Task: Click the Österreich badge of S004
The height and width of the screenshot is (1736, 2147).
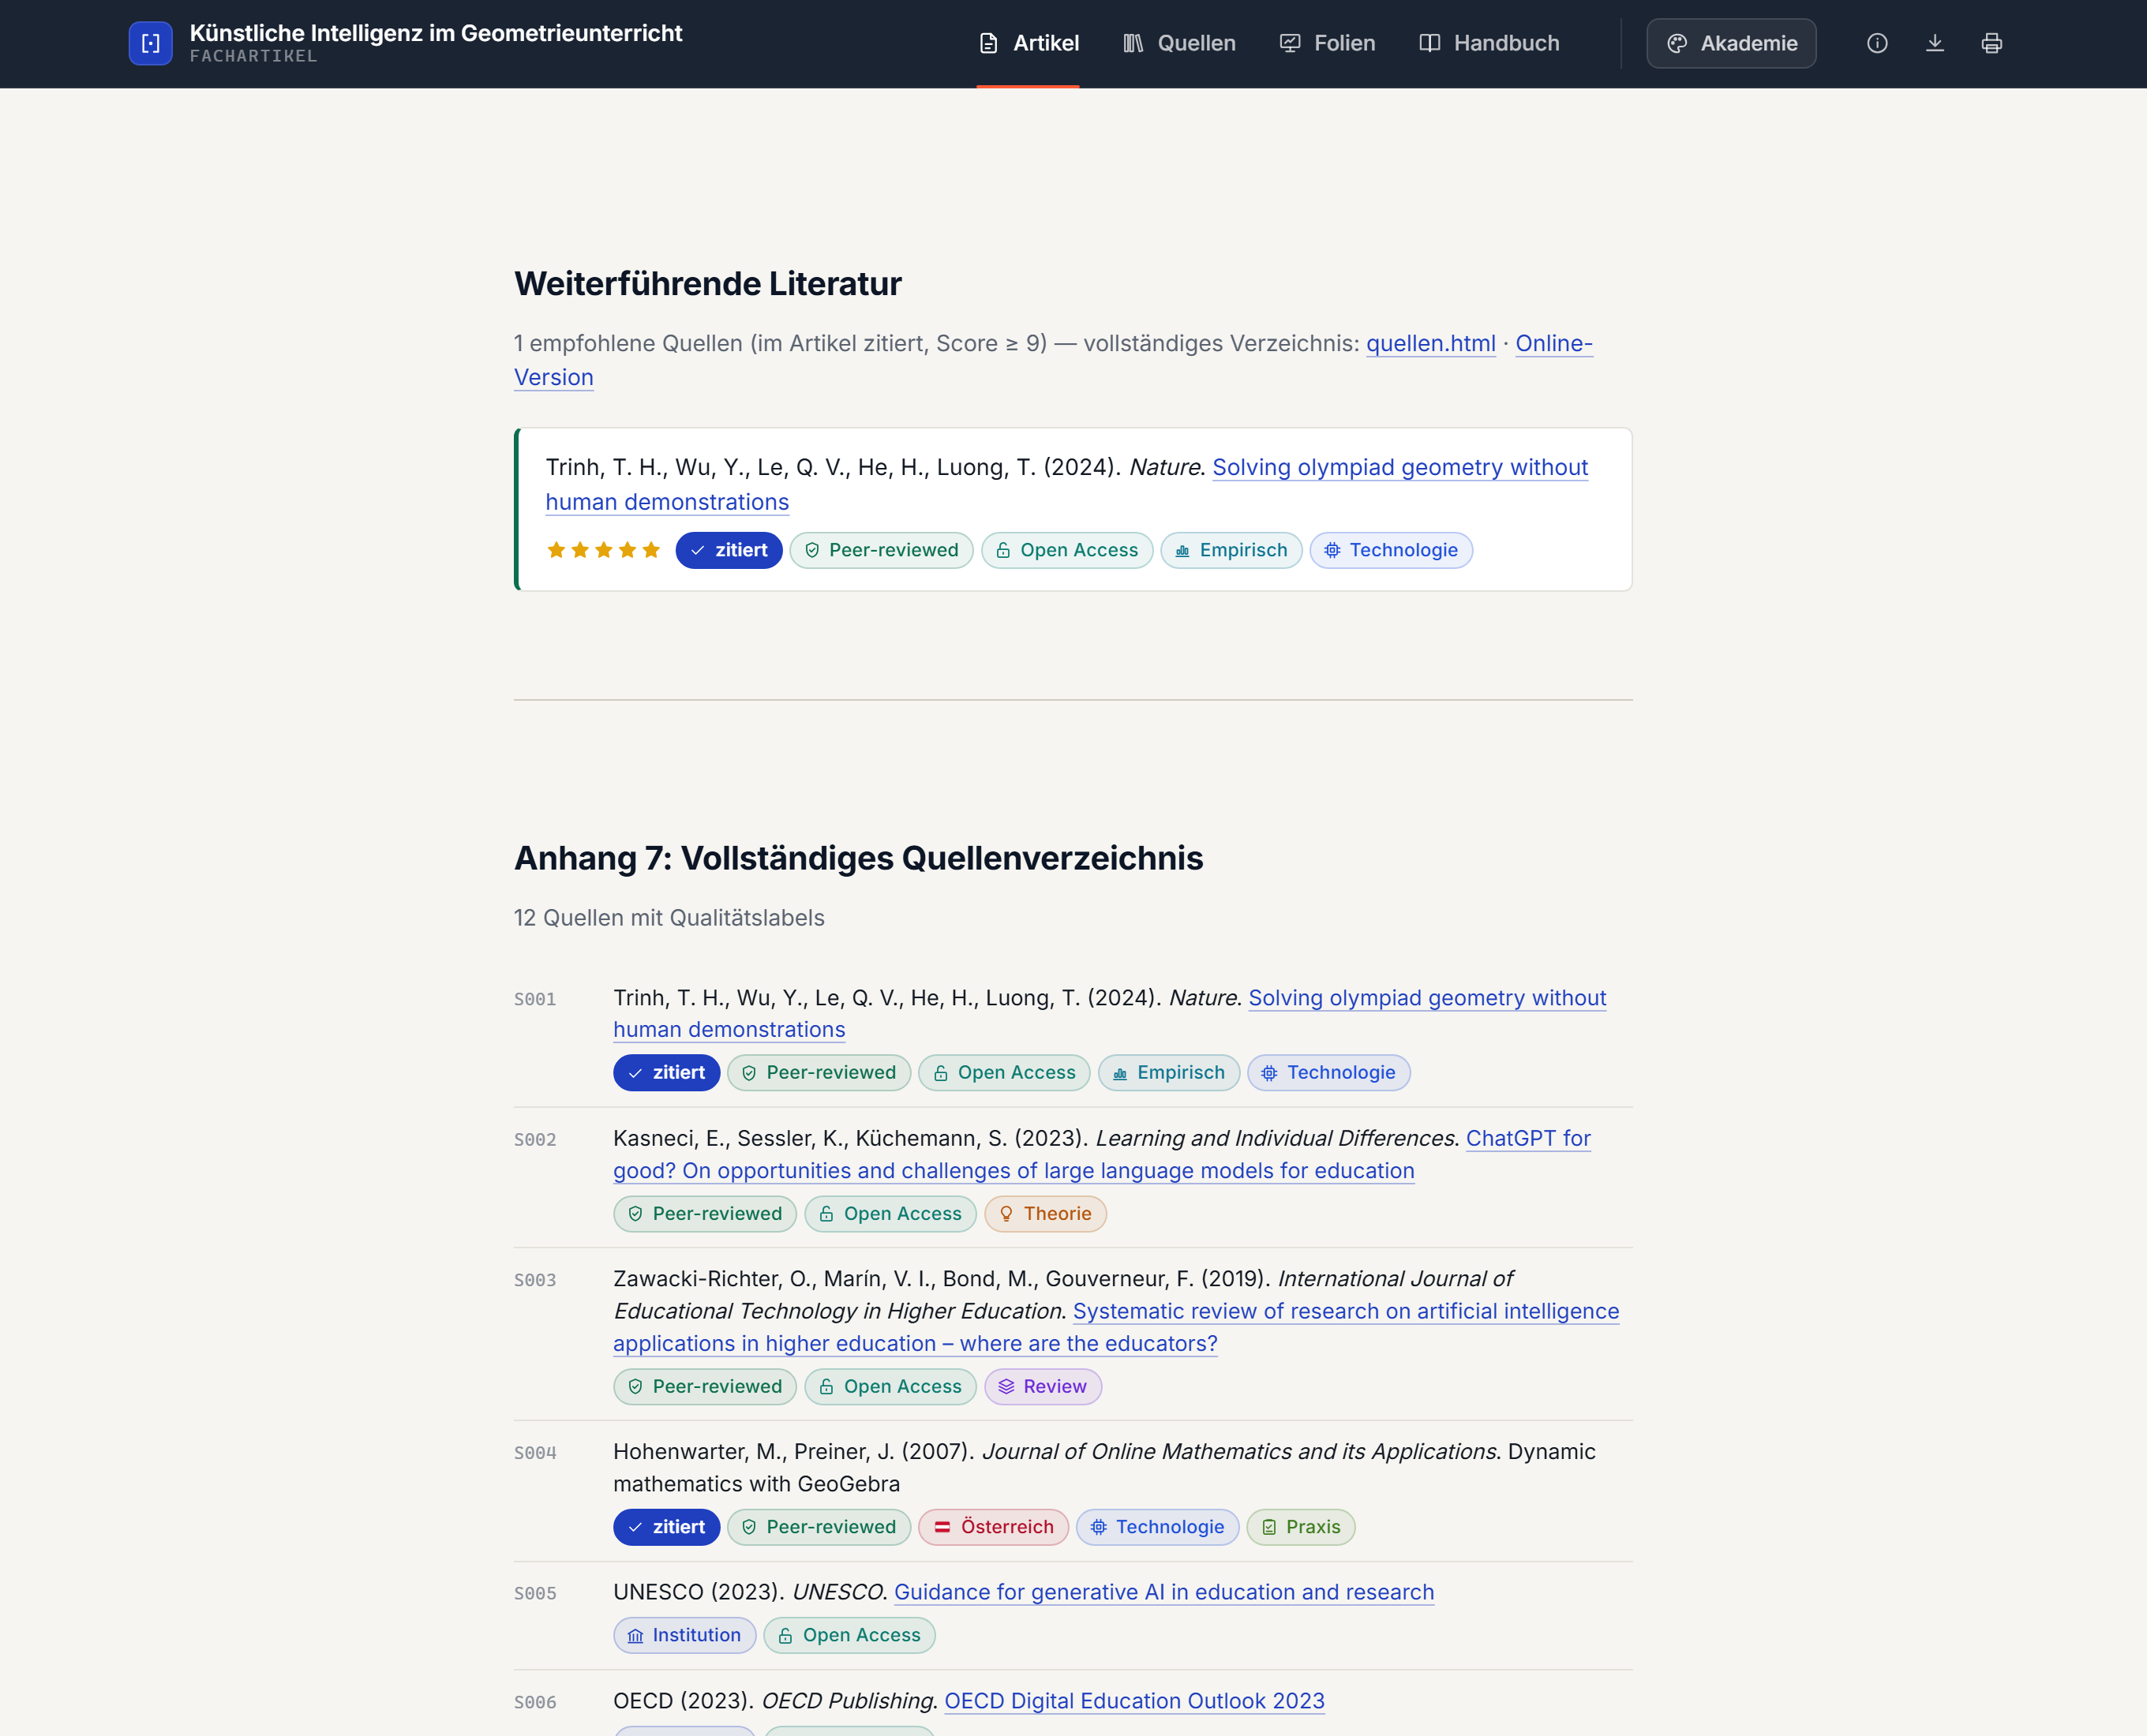Action: 994,1527
